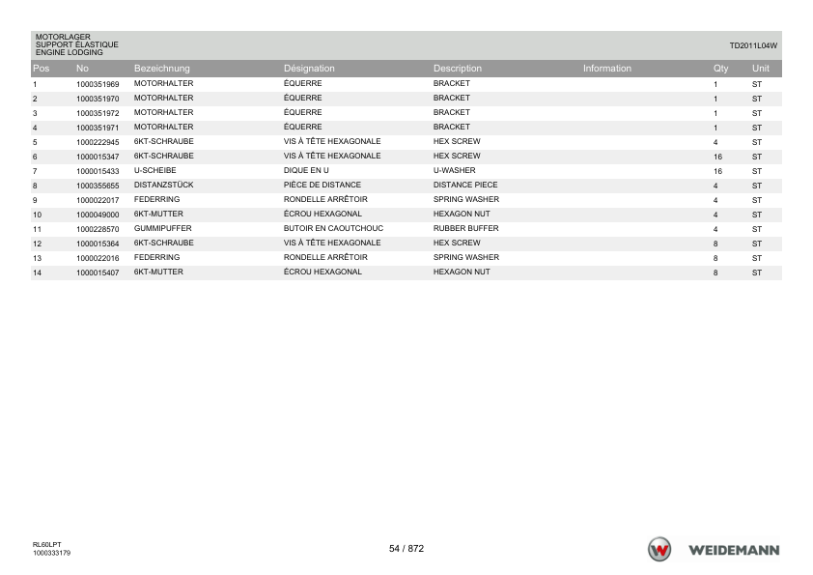Click the Désignation column header
The width and height of the screenshot is (813, 575).
(309, 69)
